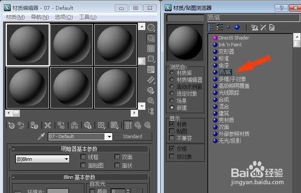This screenshot has width=301, height=193.
Task: Click the Video Color Check icon
Action: tap(151, 69)
